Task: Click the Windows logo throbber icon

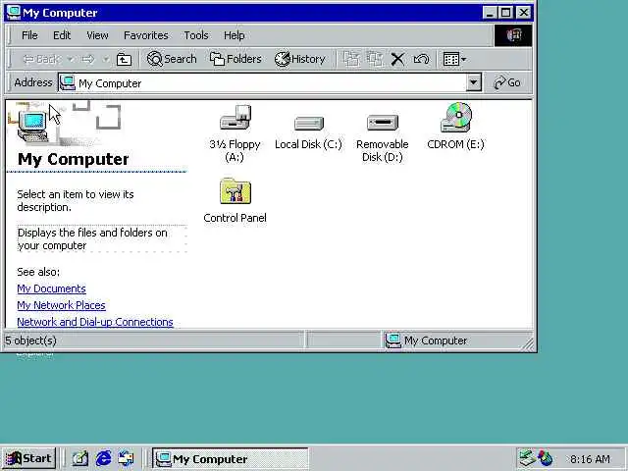Action: (x=513, y=35)
